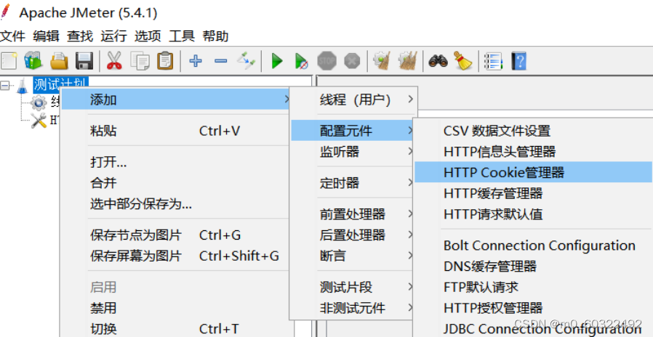Select HTTP缓存管理器
Viewport: 653px width, 337px height.
pos(533,193)
